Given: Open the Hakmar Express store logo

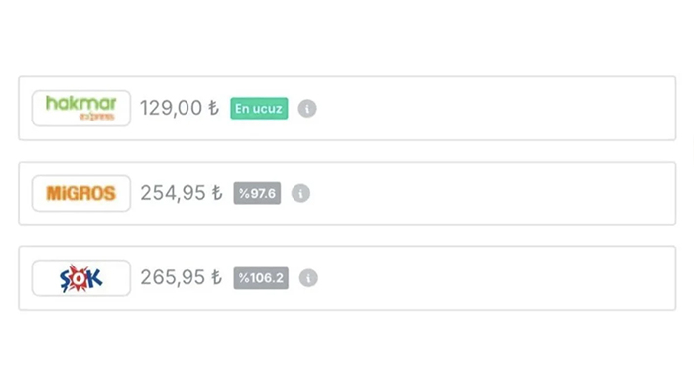Looking at the screenshot, I should [x=81, y=108].
